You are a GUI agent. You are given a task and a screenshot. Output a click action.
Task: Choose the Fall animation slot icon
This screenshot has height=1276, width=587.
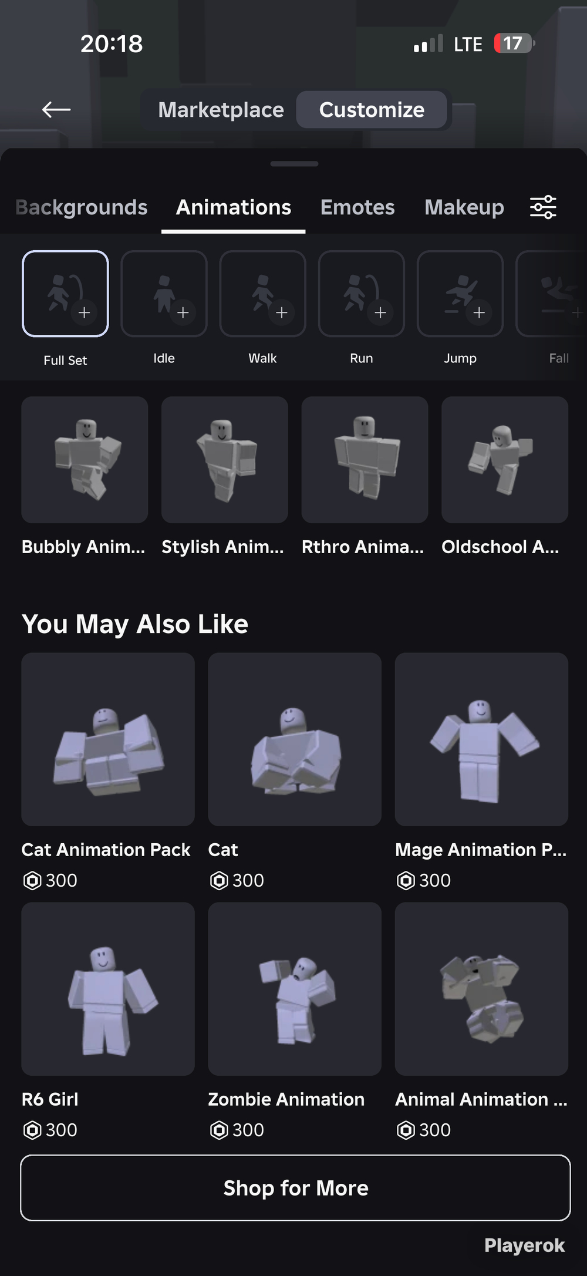click(552, 294)
